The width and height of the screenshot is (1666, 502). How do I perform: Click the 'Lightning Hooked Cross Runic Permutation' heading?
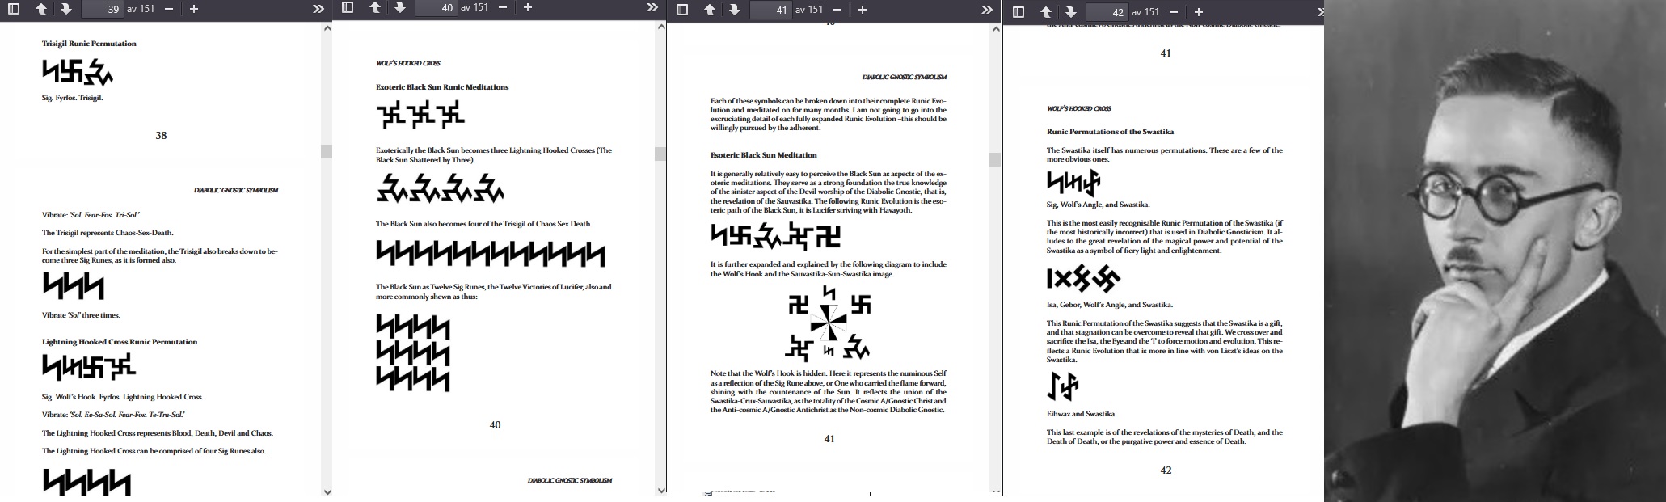[120, 342]
